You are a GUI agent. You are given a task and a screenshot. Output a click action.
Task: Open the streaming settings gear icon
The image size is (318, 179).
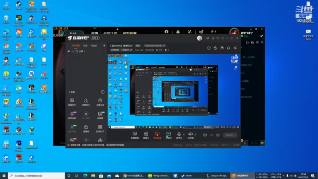tap(218, 135)
